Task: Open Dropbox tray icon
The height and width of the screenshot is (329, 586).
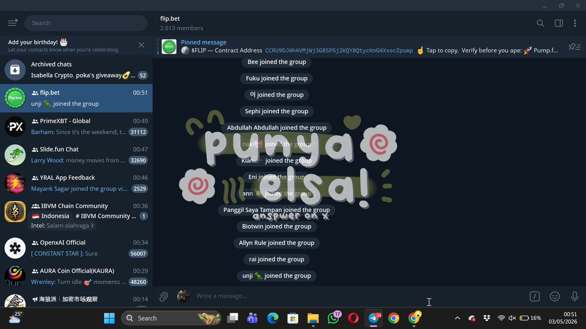Action: pos(486,318)
